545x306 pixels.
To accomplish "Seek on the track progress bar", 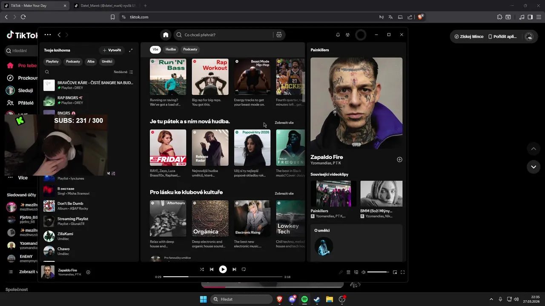I will (x=223, y=277).
